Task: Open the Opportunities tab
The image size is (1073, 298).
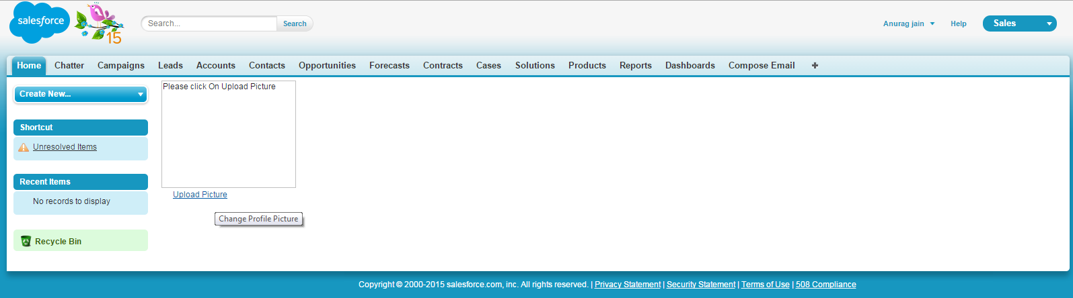Action: coord(327,65)
